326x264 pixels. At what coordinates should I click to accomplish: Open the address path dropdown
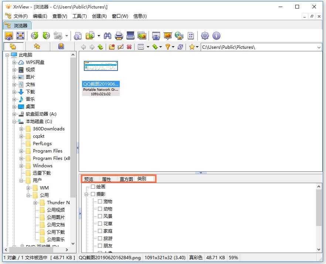point(319,47)
